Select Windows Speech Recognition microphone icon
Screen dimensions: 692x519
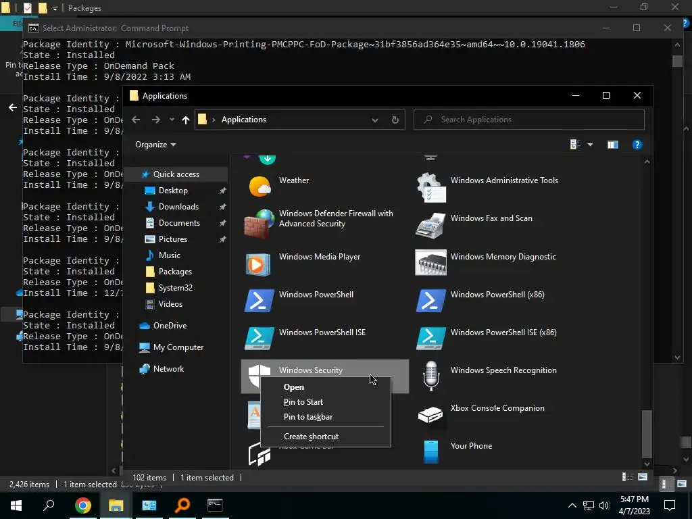click(x=430, y=376)
